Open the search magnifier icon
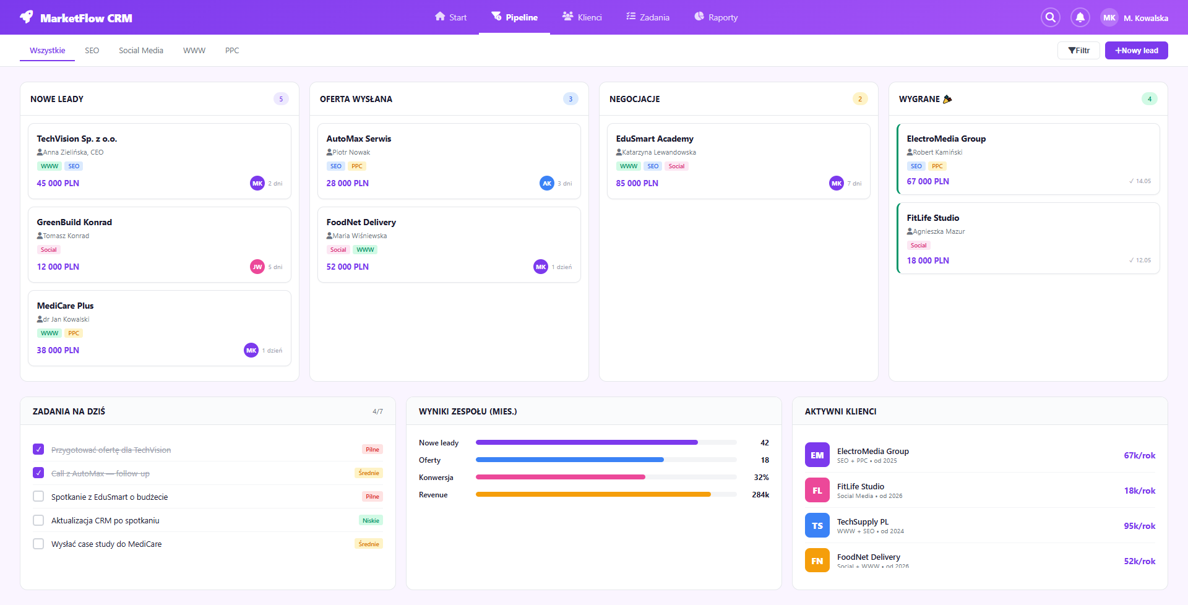Screen dimensions: 1188x605 tap(1050, 17)
